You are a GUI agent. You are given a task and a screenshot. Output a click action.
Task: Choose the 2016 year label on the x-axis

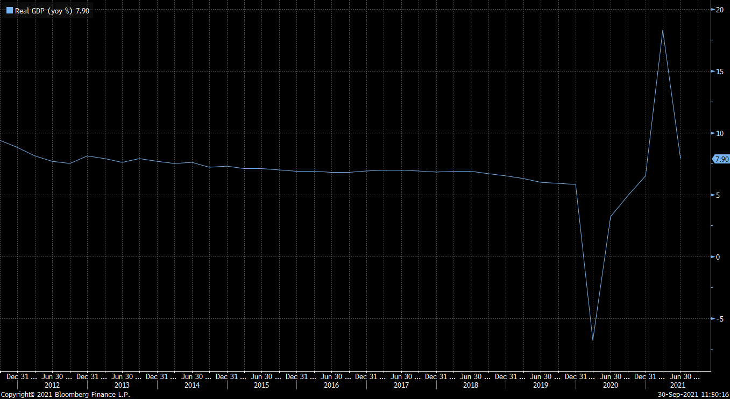coord(331,386)
